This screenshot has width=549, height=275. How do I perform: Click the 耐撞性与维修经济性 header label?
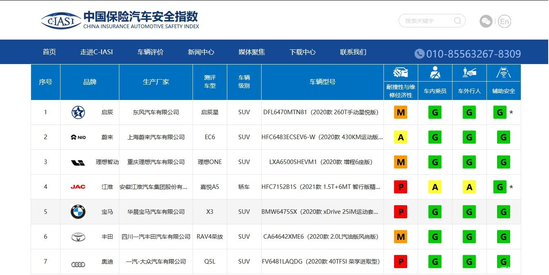click(401, 91)
